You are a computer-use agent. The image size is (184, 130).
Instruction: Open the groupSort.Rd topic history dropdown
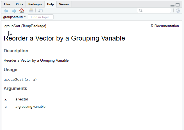[14, 17]
